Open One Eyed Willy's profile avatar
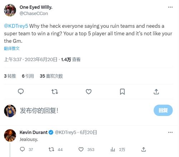Image resolution: width=179 pixels, height=157 pixels. click(x=10, y=10)
